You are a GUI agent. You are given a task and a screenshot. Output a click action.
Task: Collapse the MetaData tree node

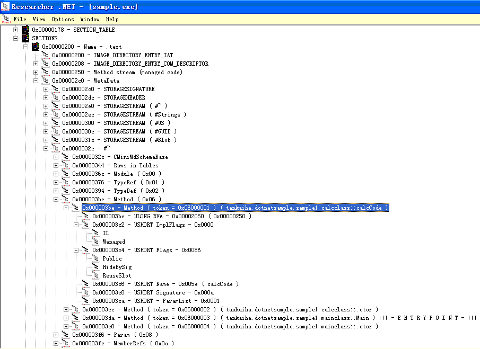point(36,80)
